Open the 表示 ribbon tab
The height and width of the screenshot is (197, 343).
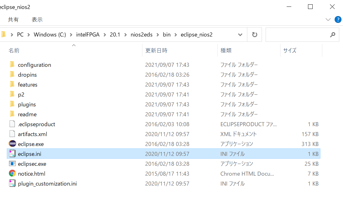coord(37,20)
